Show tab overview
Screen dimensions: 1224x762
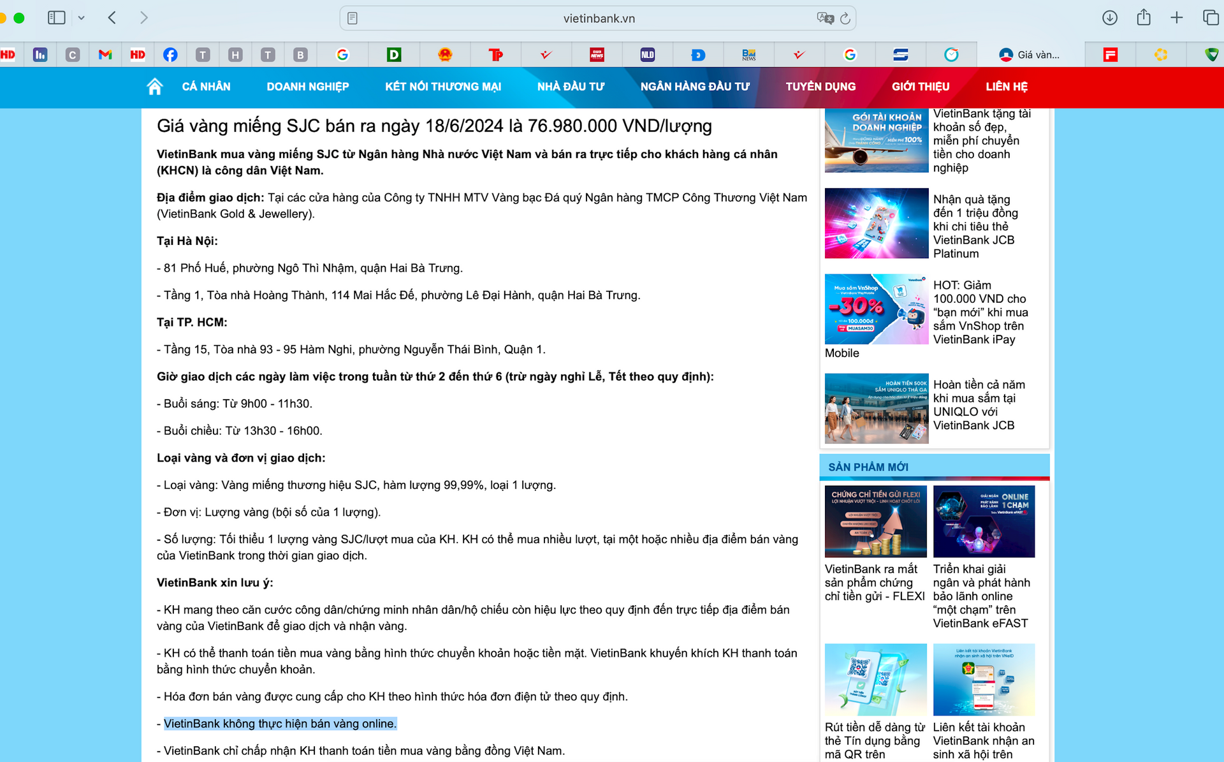click(1211, 18)
